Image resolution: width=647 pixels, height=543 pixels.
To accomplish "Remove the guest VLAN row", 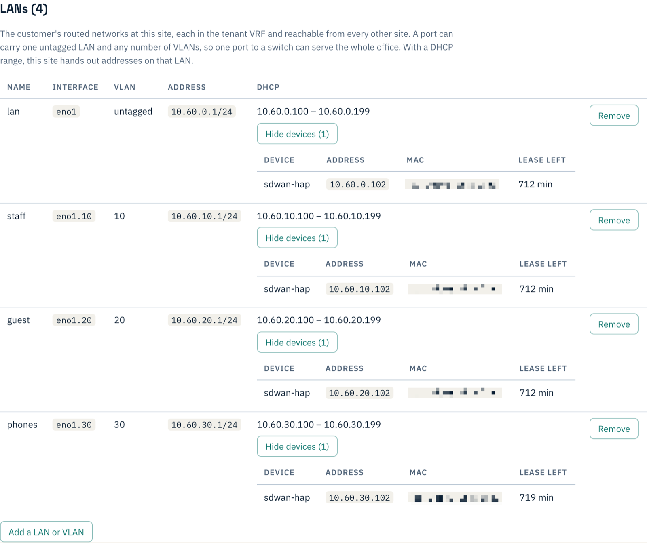I will (x=613, y=324).
